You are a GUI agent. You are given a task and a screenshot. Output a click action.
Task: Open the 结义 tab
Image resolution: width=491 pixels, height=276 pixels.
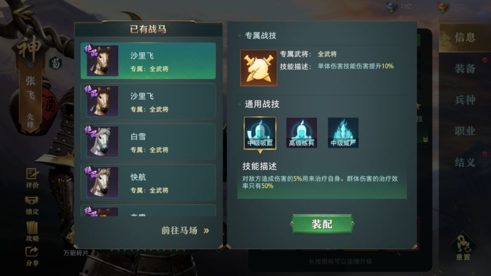[x=465, y=162]
